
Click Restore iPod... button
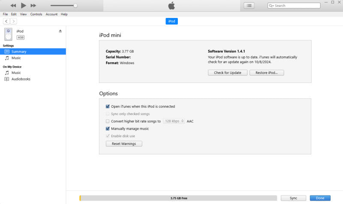point(267,73)
